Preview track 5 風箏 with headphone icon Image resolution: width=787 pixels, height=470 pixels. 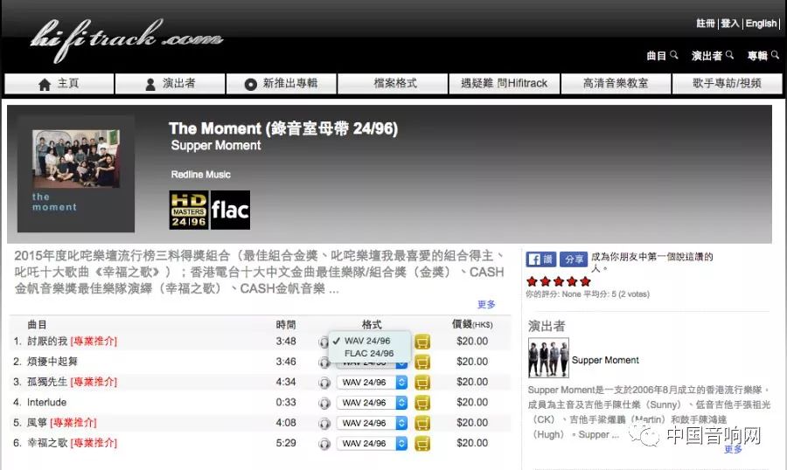tap(324, 424)
